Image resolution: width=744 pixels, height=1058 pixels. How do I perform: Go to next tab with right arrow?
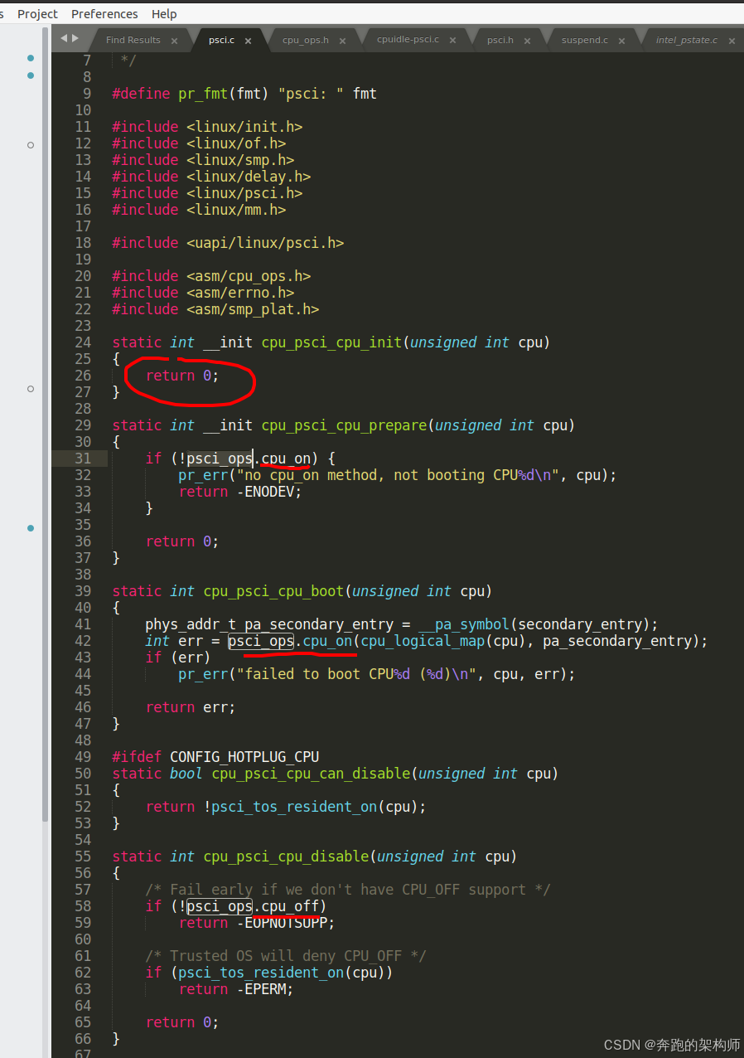pos(75,38)
